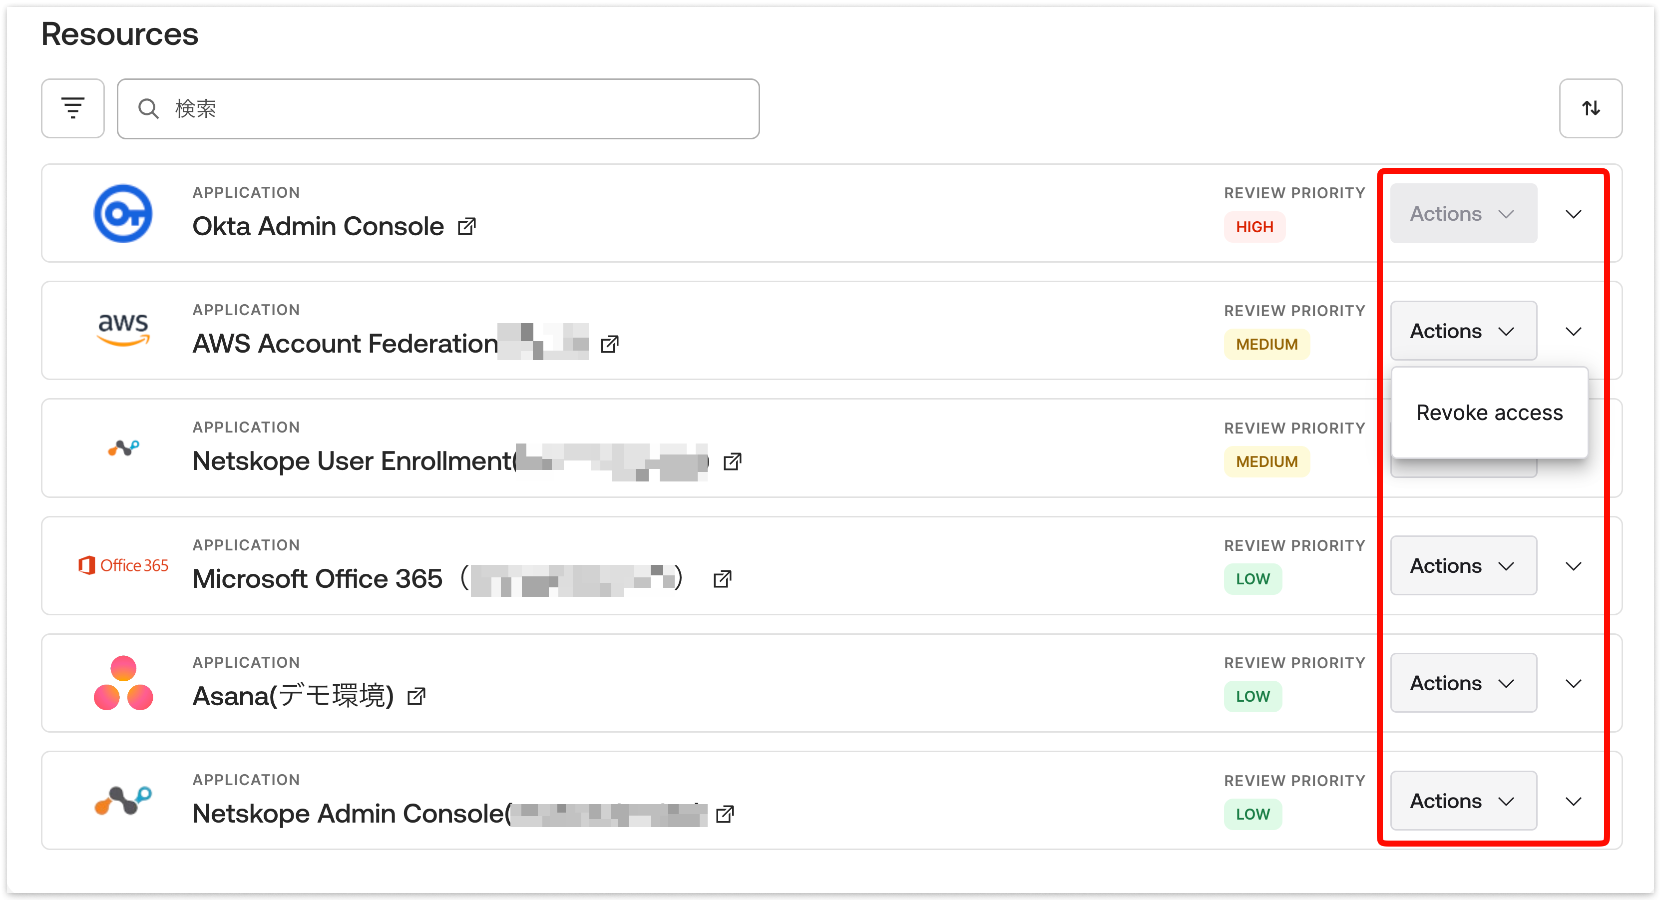The image size is (1661, 900).
Task: Open the filter icon beside search field
Action: tap(72, 108)
